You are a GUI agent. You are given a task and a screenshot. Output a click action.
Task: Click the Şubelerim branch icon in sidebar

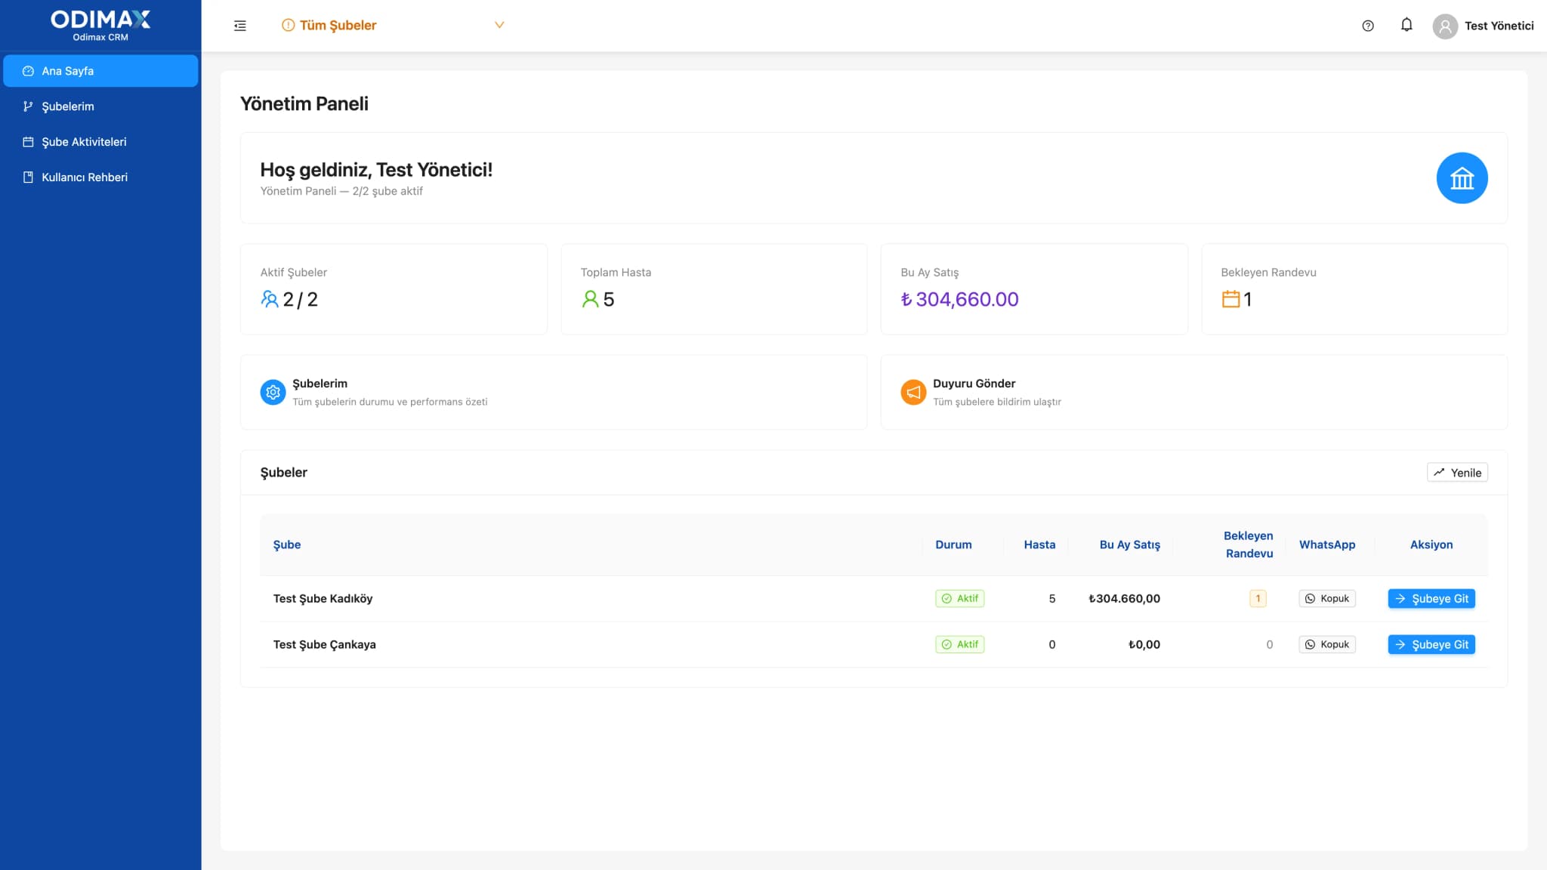coord(28,106)
